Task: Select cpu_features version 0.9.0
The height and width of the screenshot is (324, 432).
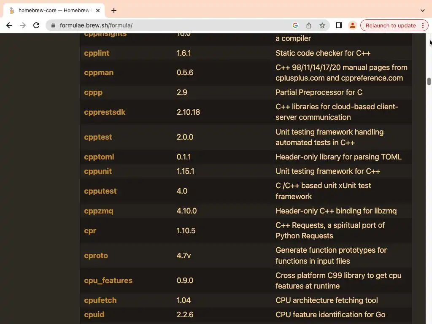Action: click(185, 280)
